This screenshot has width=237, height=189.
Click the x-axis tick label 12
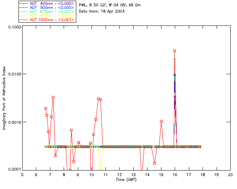point(119,175)
